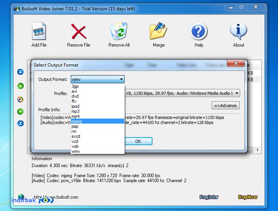Select avi from the format list
Viewport: 278px width, 211px height.
tap(98, 91)
